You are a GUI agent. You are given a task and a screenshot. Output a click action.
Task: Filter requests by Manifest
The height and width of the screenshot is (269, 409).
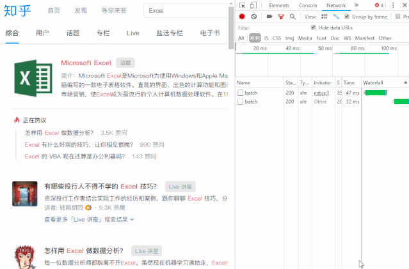pos(365,38)
